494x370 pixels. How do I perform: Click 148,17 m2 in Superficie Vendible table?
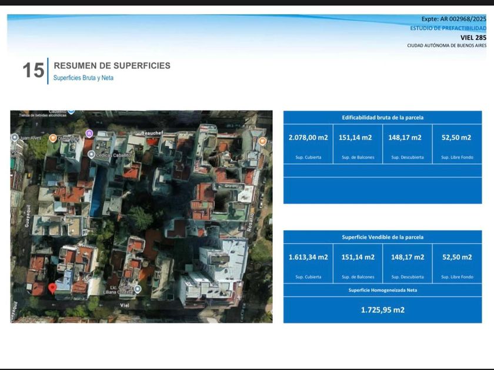tap(408, 257)
